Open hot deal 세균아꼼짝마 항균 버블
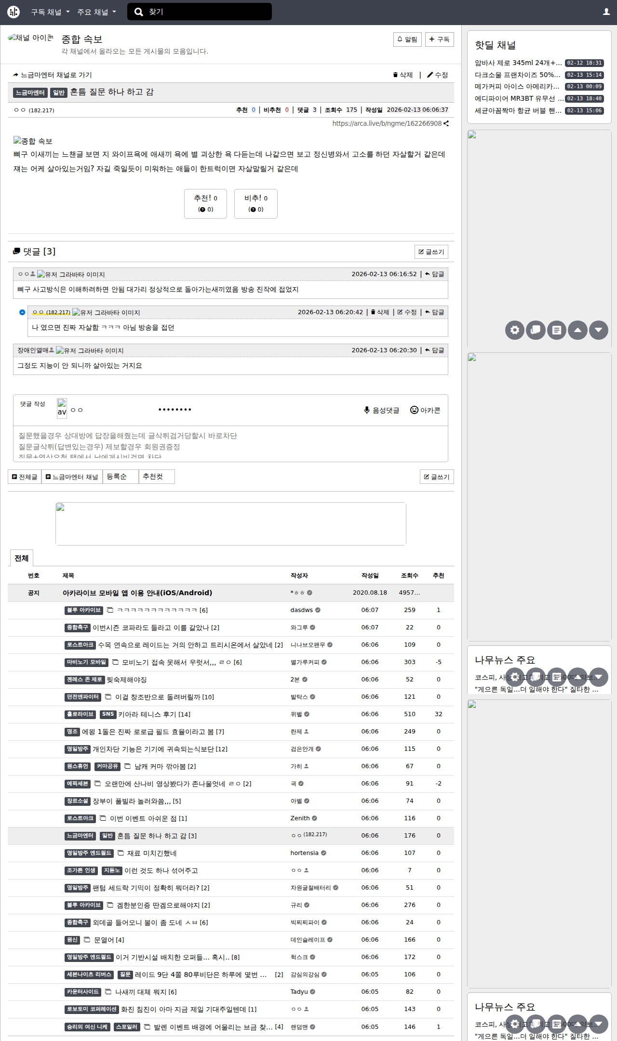The width and height of the screenshot is (617, 1041). click(x=518, y=110)
